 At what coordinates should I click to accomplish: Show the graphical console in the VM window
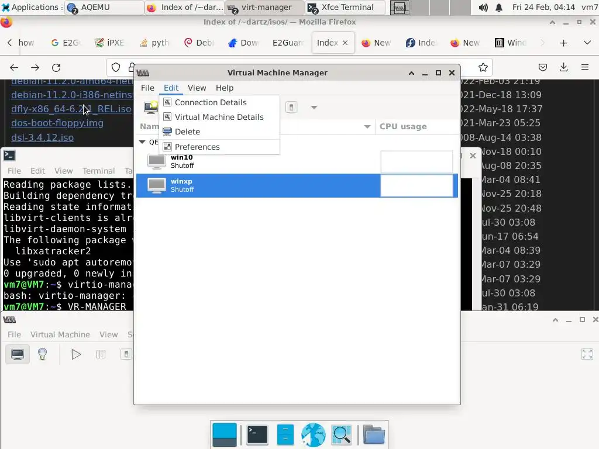coord(17,354)
